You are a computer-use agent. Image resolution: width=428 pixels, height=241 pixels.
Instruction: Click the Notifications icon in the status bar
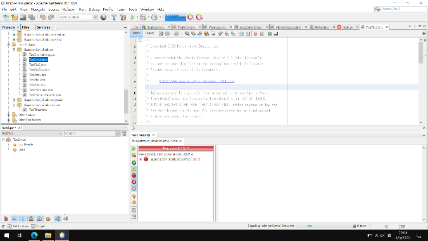click(x=9, y=226)
